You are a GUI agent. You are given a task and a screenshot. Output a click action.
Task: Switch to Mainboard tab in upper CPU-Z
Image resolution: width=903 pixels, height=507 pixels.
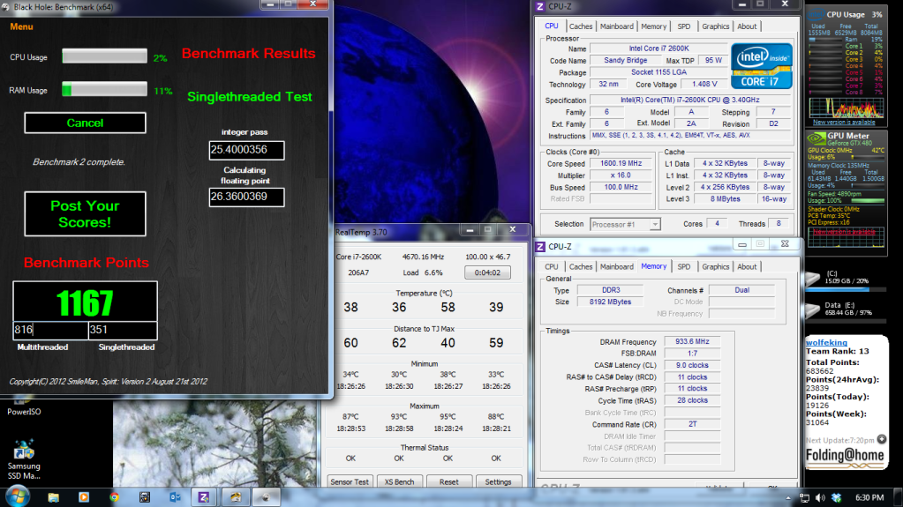(617, 26)
